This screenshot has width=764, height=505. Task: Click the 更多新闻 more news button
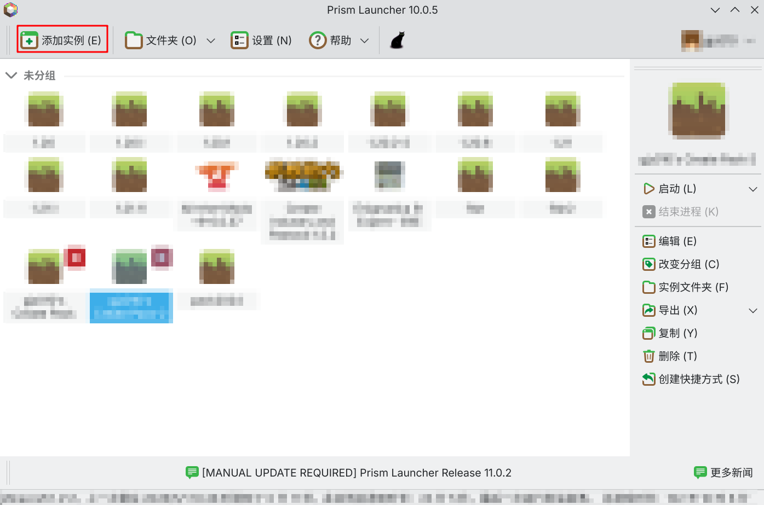723,473
